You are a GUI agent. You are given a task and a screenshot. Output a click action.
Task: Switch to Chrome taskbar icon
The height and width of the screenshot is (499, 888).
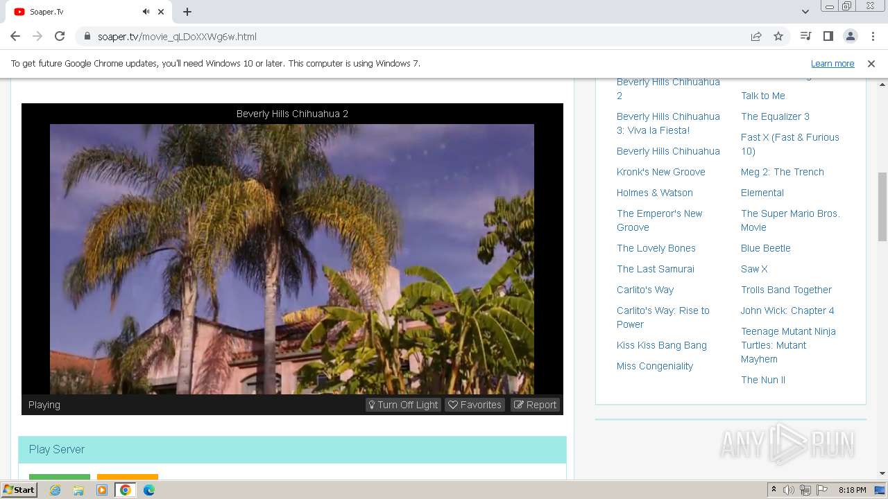tap(126, 490)
